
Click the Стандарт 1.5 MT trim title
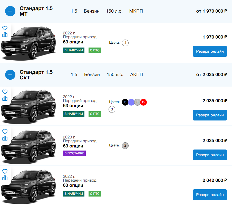click(x=36, y=11)
